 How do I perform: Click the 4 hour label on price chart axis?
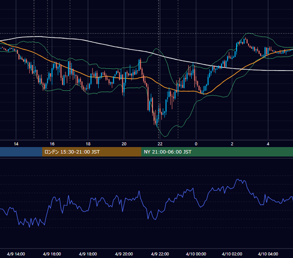(268, 144)
